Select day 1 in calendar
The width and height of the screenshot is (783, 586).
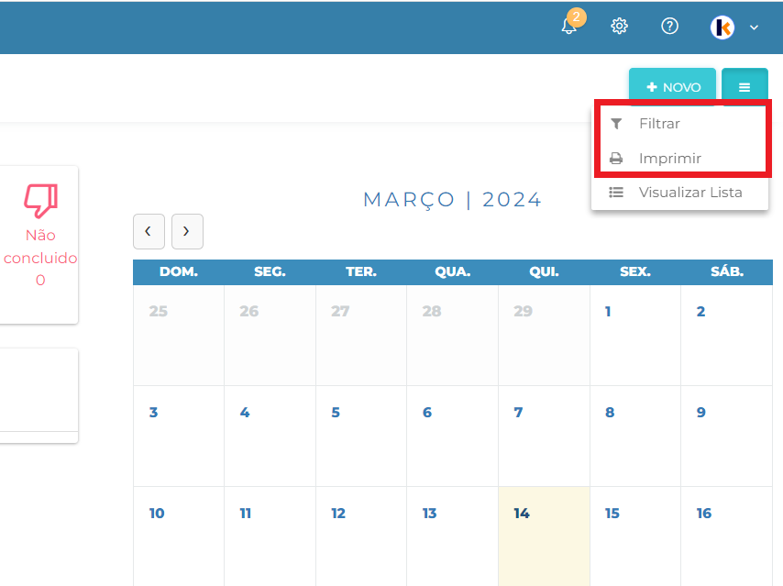[x=635, y=336]
